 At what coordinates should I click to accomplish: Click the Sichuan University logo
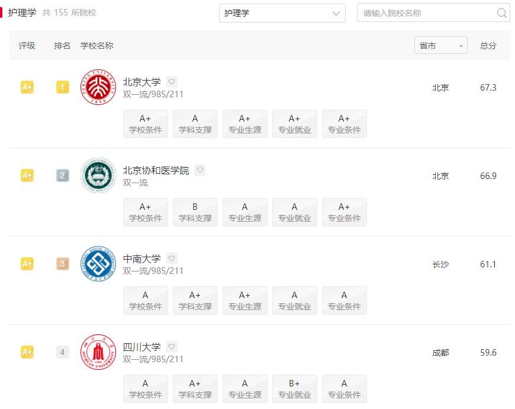pos(98,352)
